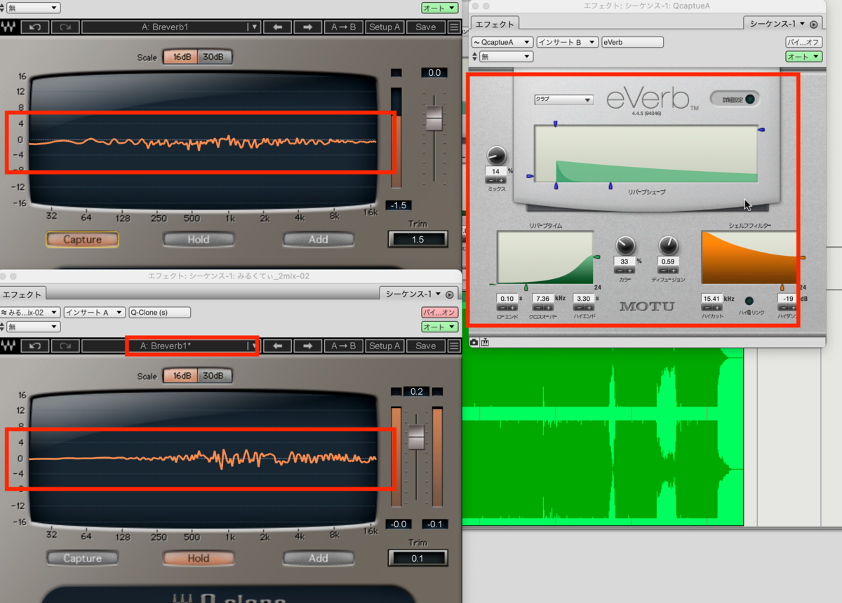Click Waves logo in lower Q-Clone (Breverb1*) toolbar

pyautogui.click(x=9, y=346)
